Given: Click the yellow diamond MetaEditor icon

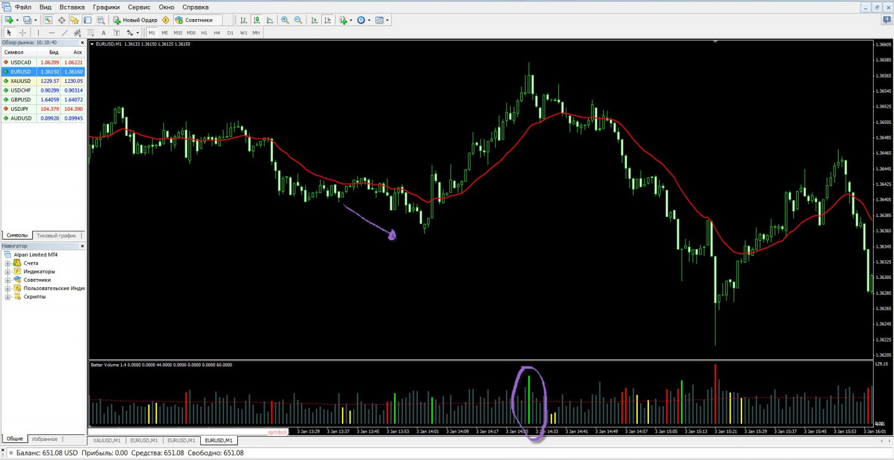Looking at the screenshot, I should [x=166, y=20].
